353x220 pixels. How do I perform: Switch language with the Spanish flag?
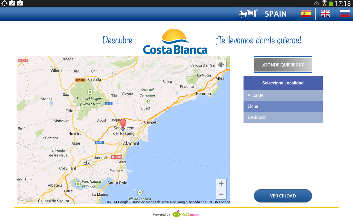[x=306, y=13]
